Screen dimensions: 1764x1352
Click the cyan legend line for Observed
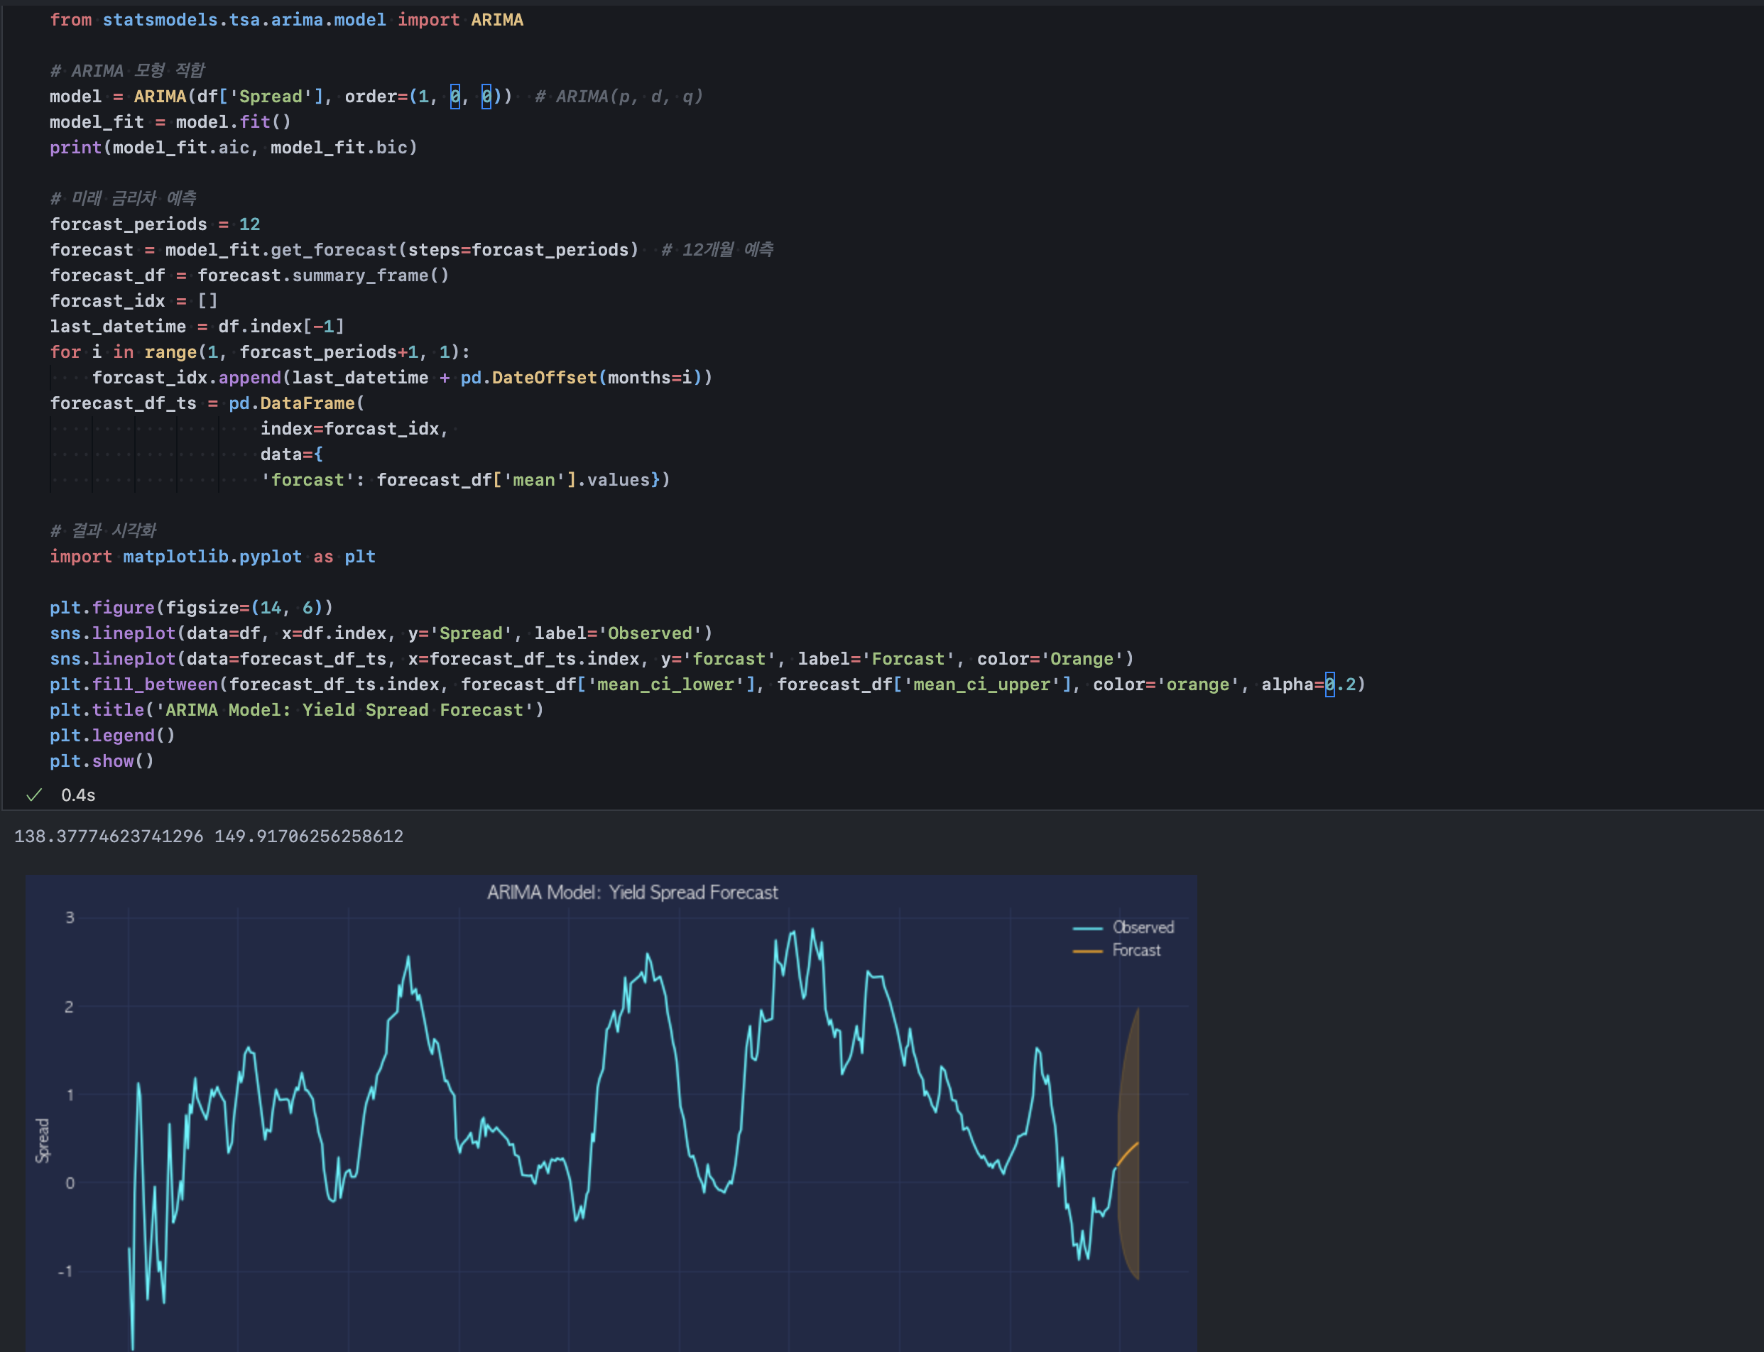1087,928
